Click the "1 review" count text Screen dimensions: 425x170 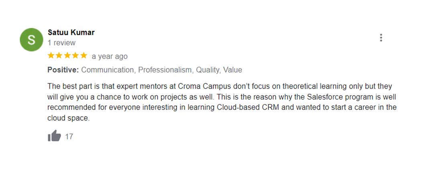point(61,42)
